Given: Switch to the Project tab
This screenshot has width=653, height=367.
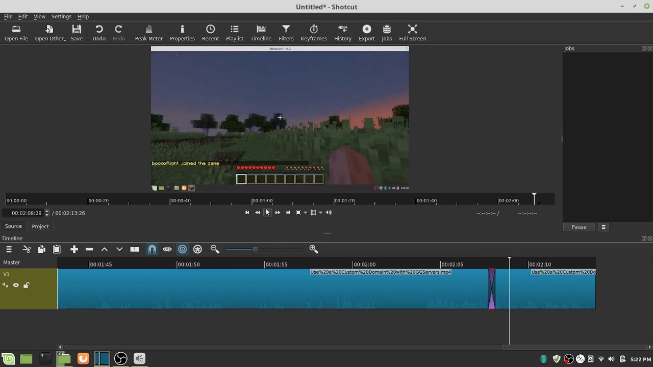Looking at the screenshot, I should tap(40, 226).
